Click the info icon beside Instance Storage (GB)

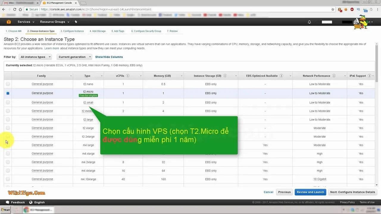(225, 76)
